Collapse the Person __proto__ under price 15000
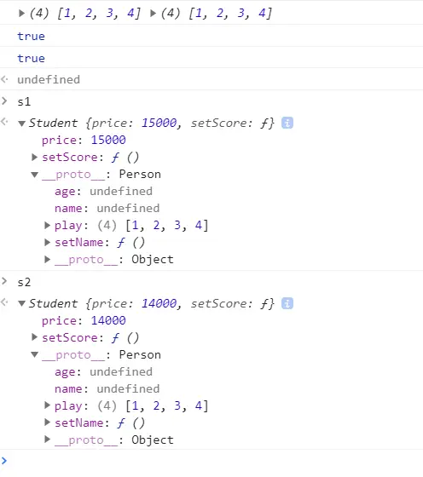This screenshot has width=423, height=477. 34,175
